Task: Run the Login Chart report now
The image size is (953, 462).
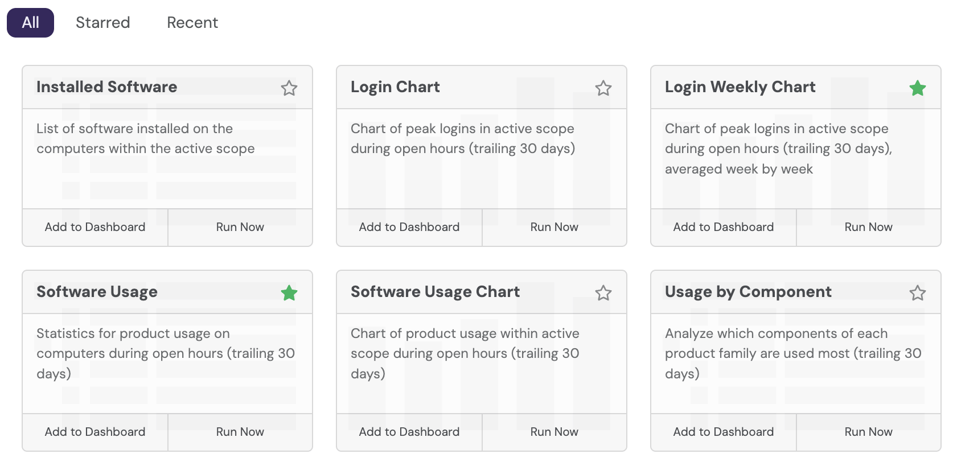Action: [554, 227]
